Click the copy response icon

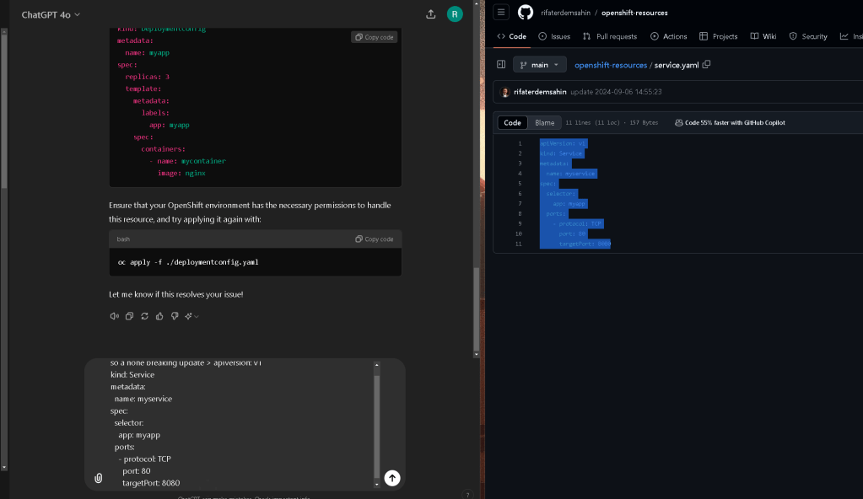click(x=129, y=316)
